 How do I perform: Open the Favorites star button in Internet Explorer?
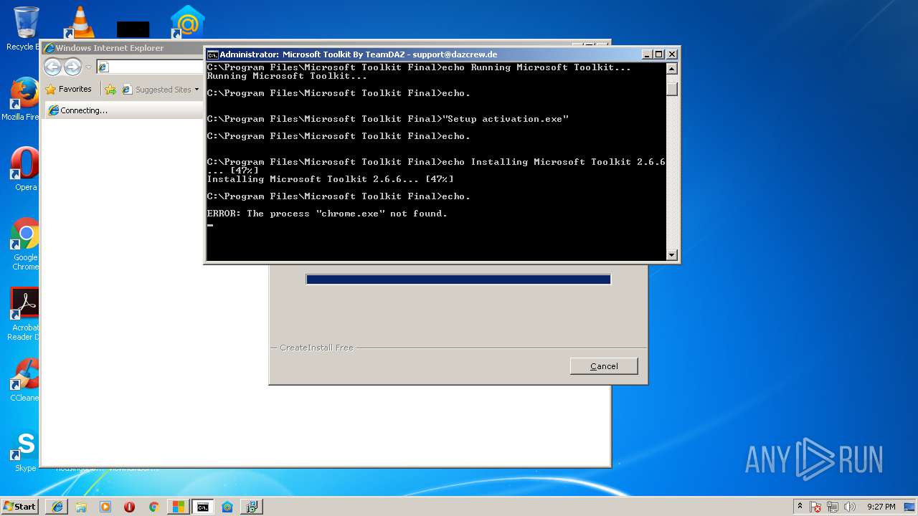68,90
